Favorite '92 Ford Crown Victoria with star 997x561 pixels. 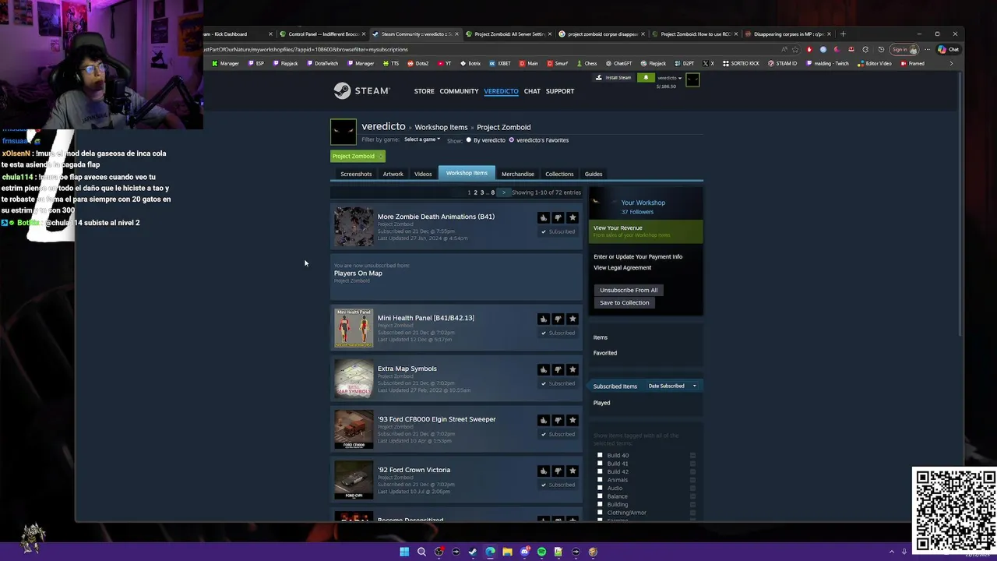572,471
